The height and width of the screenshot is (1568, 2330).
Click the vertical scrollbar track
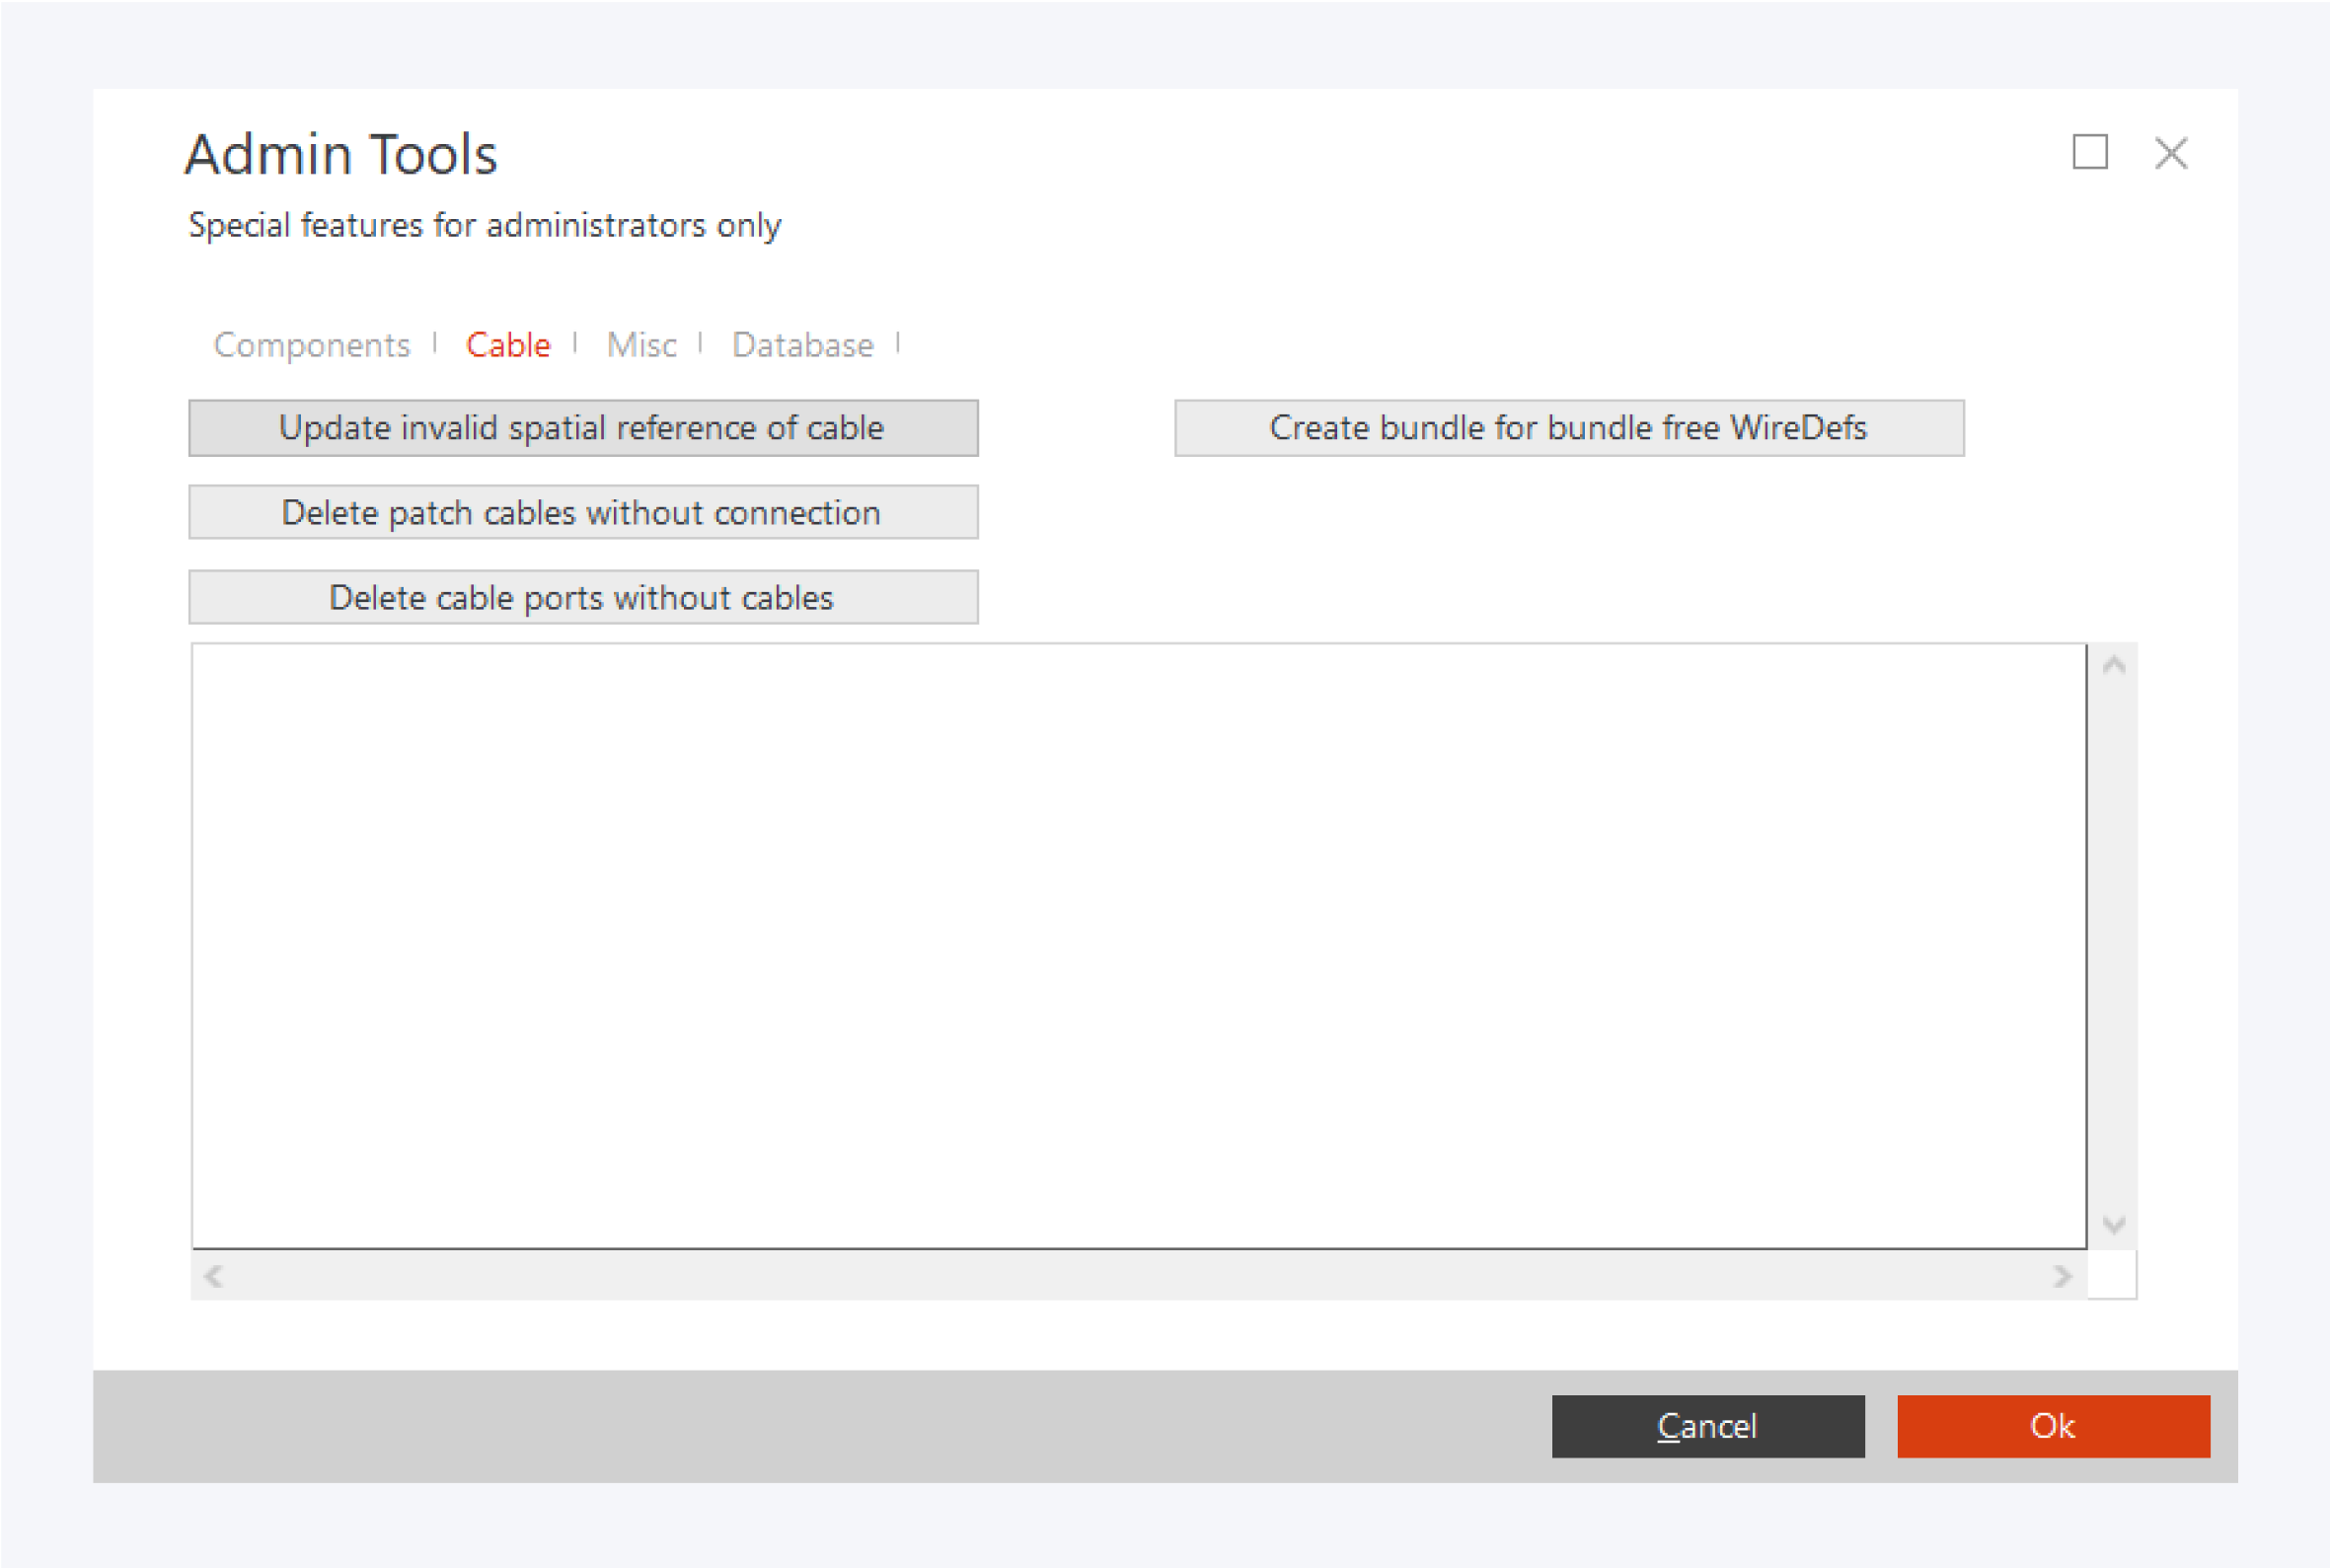pyautogui.click(x=2113, y=945)
